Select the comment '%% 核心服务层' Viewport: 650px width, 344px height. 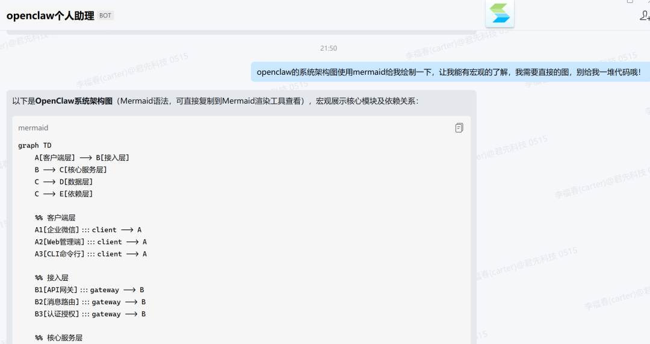[59, 338]
